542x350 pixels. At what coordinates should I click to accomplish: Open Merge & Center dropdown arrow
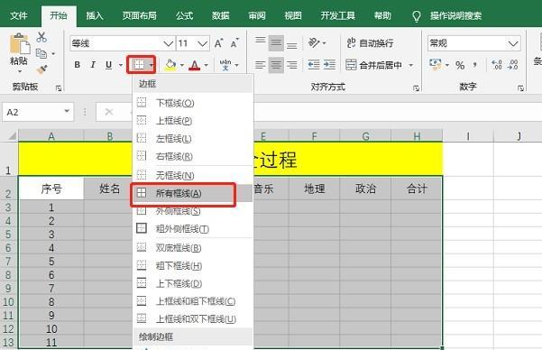(x=411, y=65)
